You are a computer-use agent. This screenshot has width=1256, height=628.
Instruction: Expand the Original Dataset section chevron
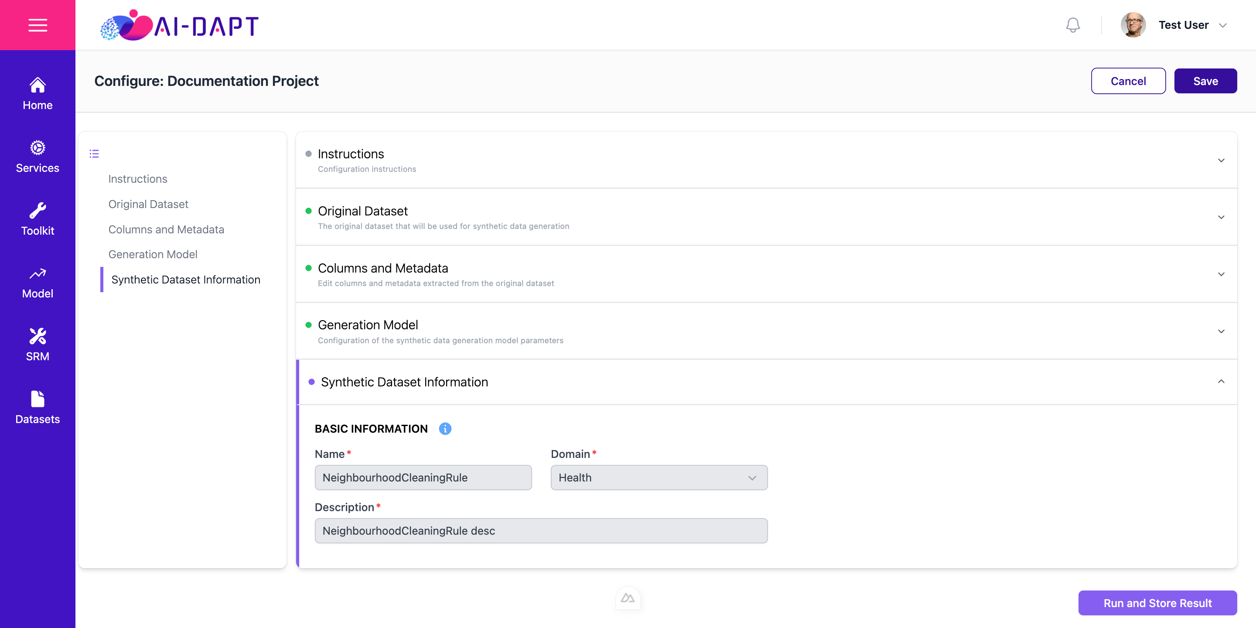tap(1221, 218)
